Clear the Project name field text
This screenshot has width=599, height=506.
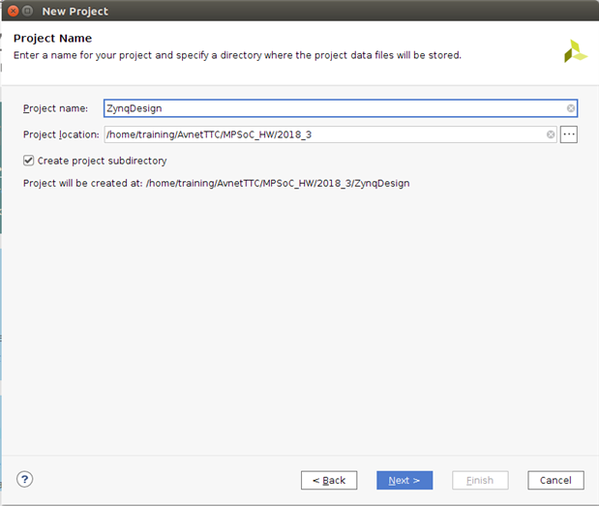pyautogui.click(x=571, y=108)
